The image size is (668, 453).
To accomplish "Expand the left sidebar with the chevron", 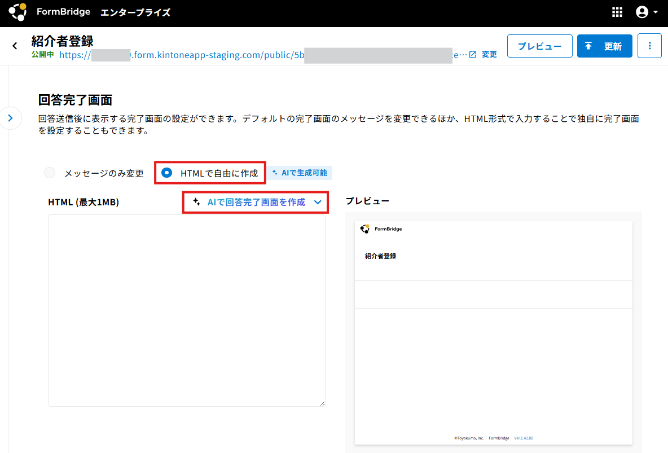I will [x=10, y=118].
